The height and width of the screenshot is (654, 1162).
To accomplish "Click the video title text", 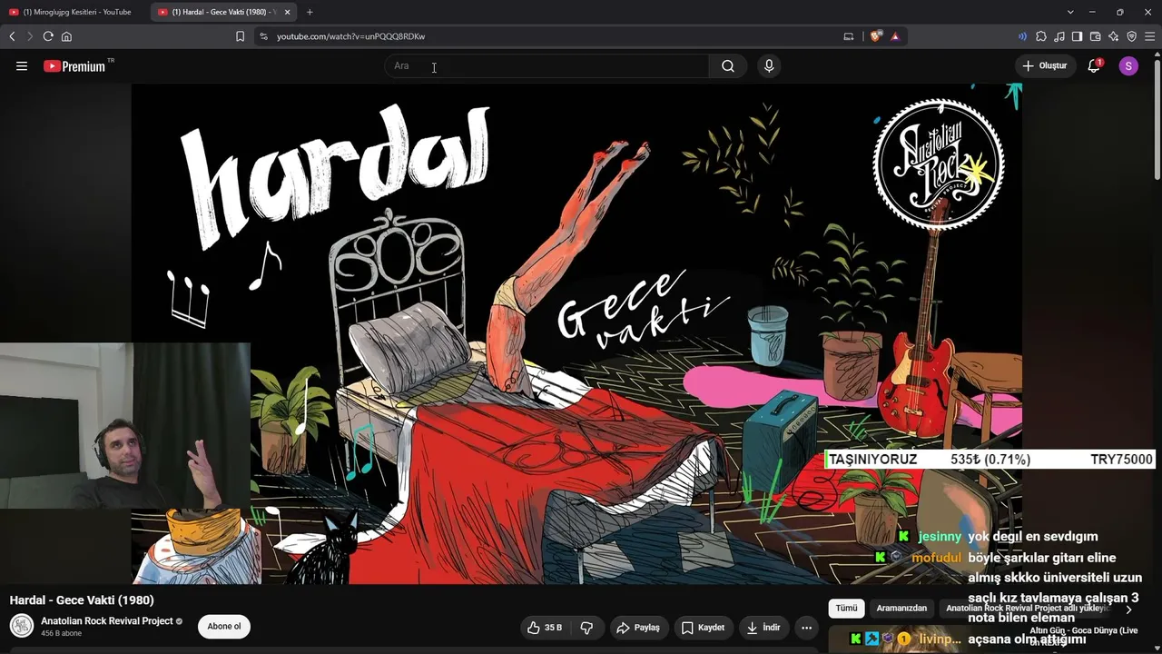I will 82,600.
